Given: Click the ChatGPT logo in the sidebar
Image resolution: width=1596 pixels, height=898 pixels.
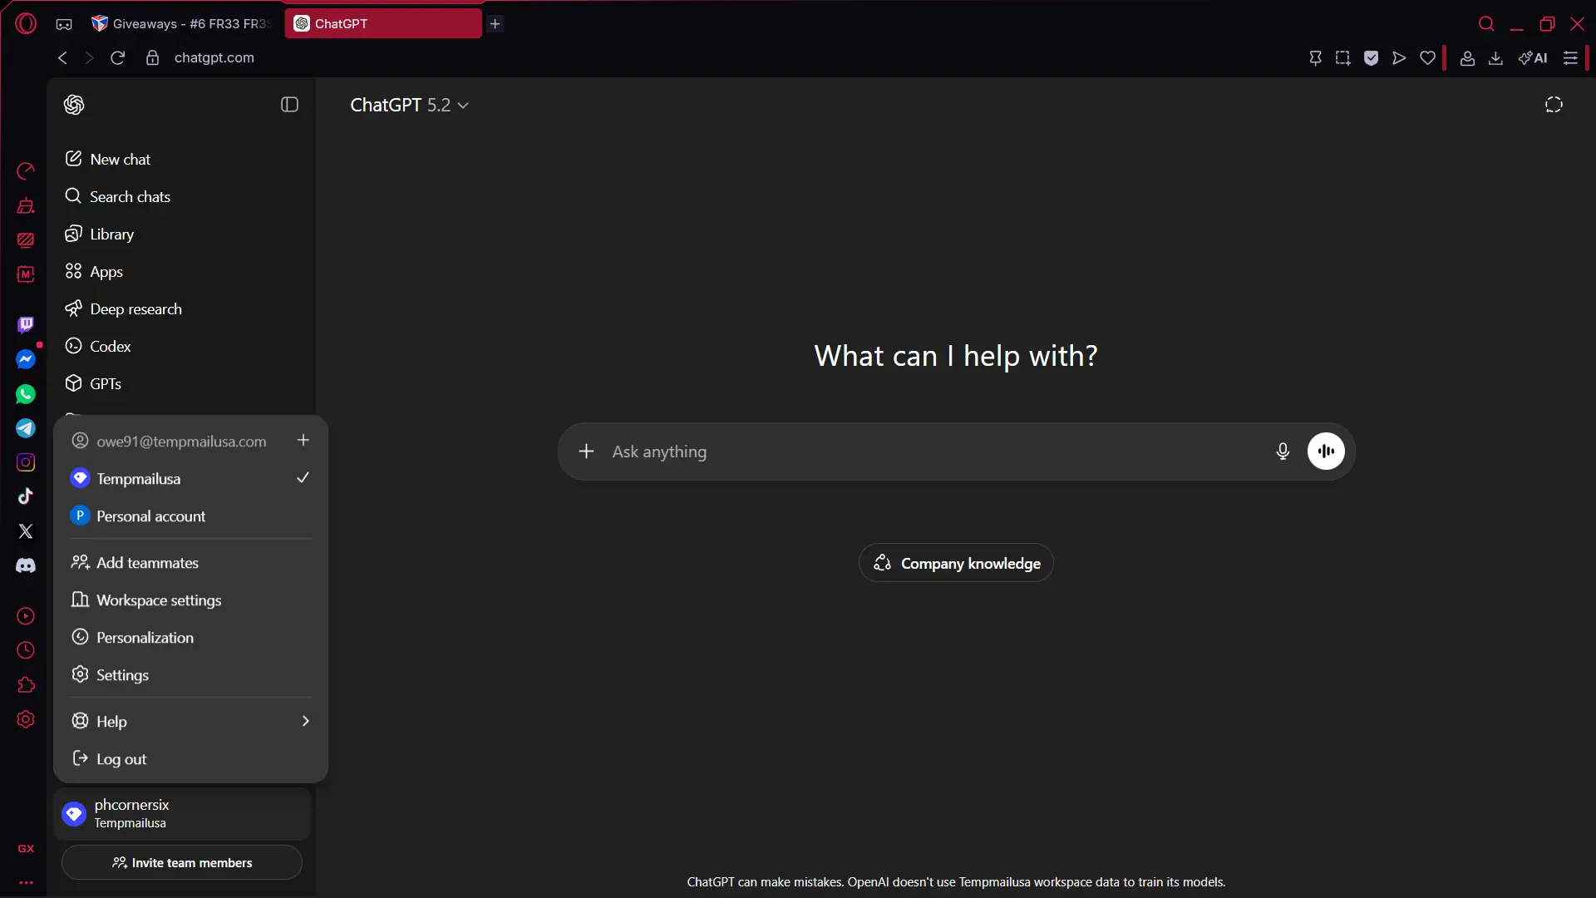Looking at the screenshot, I should pyautogui.click(x=74, y=105).
